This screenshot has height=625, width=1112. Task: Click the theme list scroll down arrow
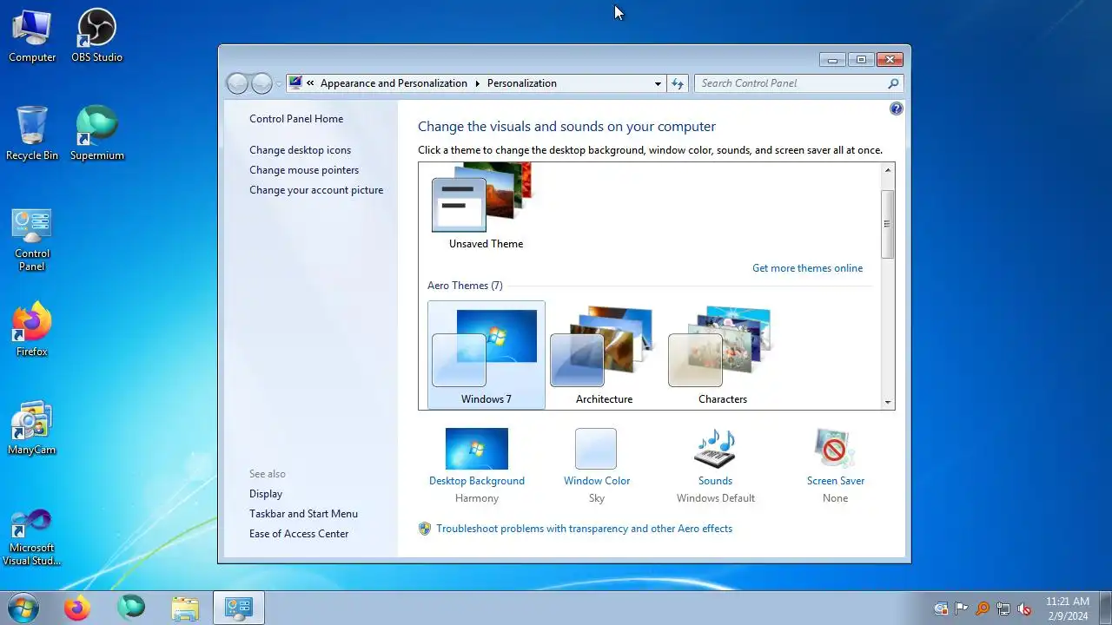887,402
